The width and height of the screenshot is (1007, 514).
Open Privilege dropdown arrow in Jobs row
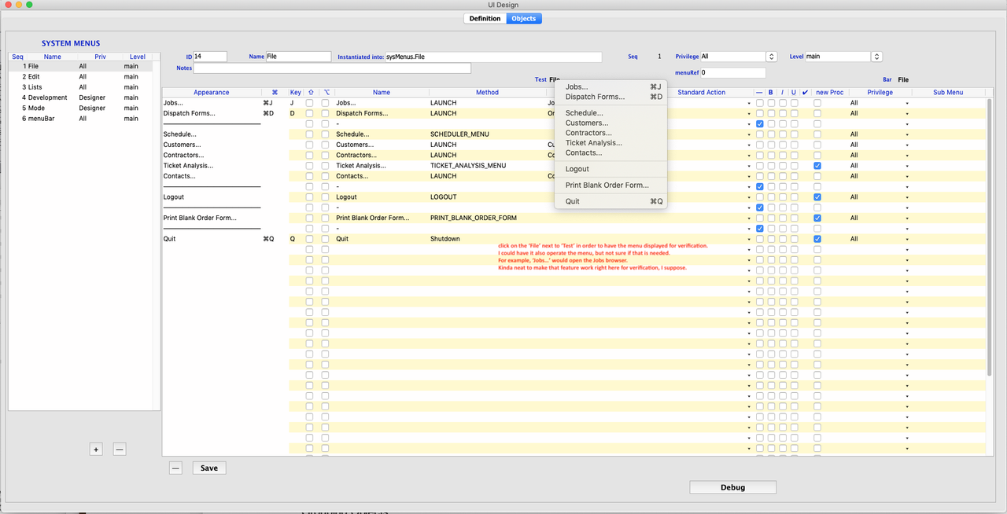(x=906, y=104)
